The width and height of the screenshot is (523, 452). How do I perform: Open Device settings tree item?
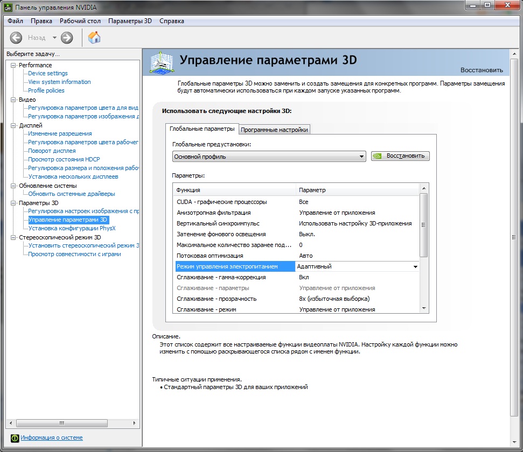pyautogui.click(x=48, y=73)
